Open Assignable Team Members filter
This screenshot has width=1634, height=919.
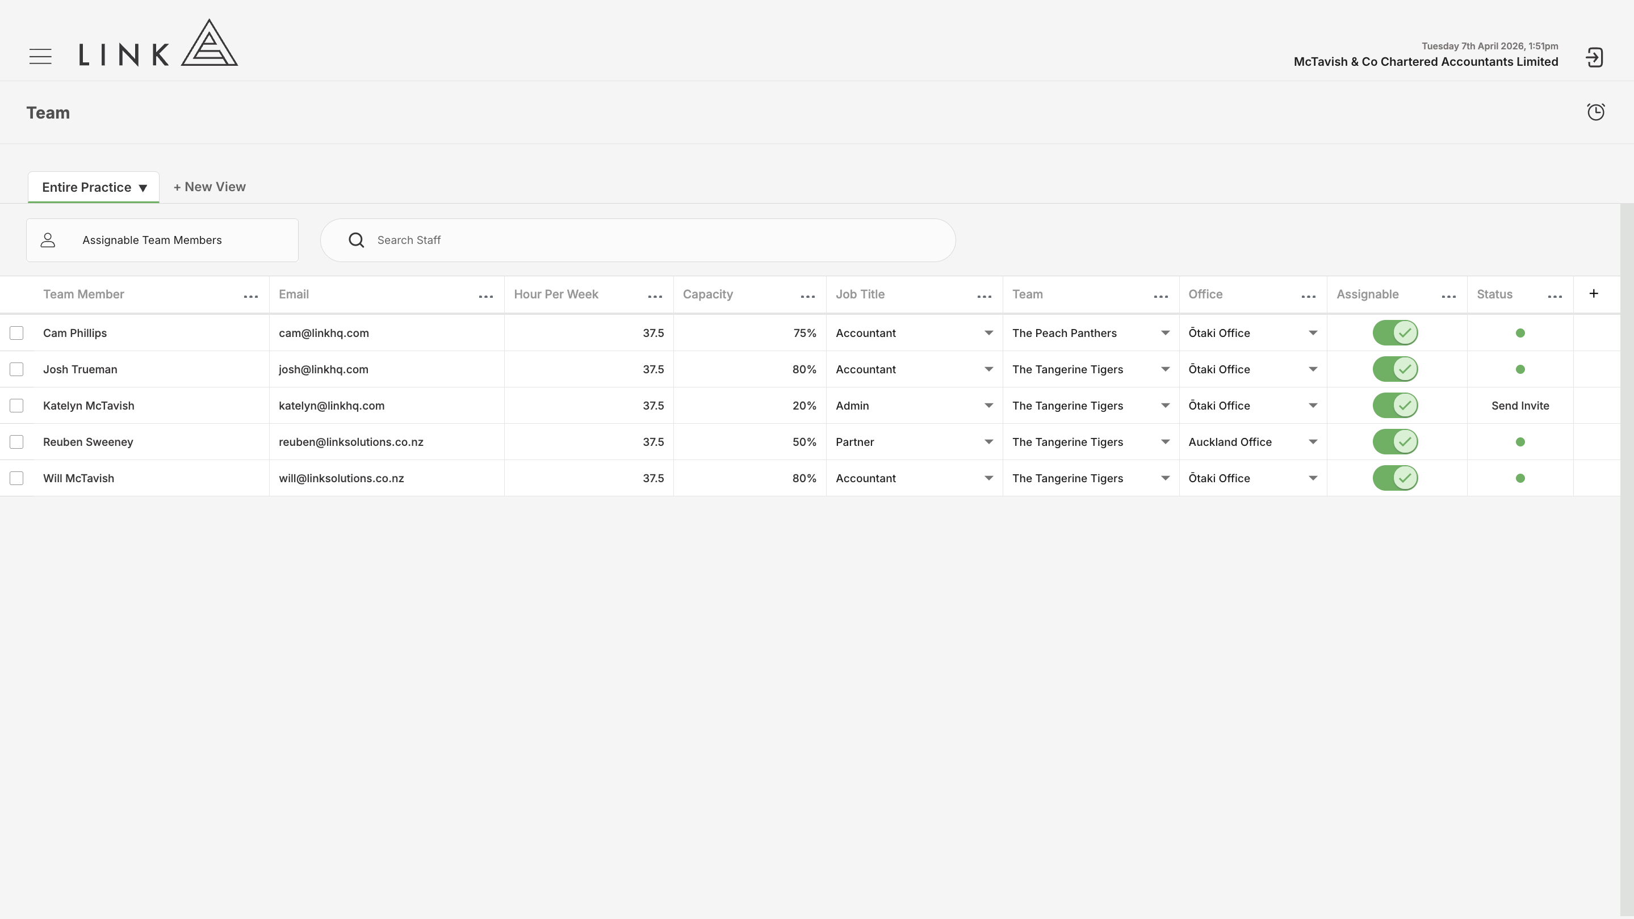pos(162,240)
